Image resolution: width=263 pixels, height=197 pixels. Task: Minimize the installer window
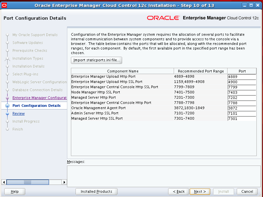[245, 6]
